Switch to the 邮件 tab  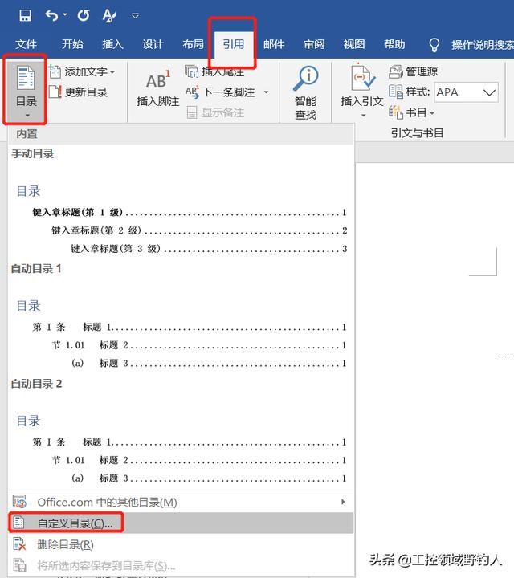(274, 44)
